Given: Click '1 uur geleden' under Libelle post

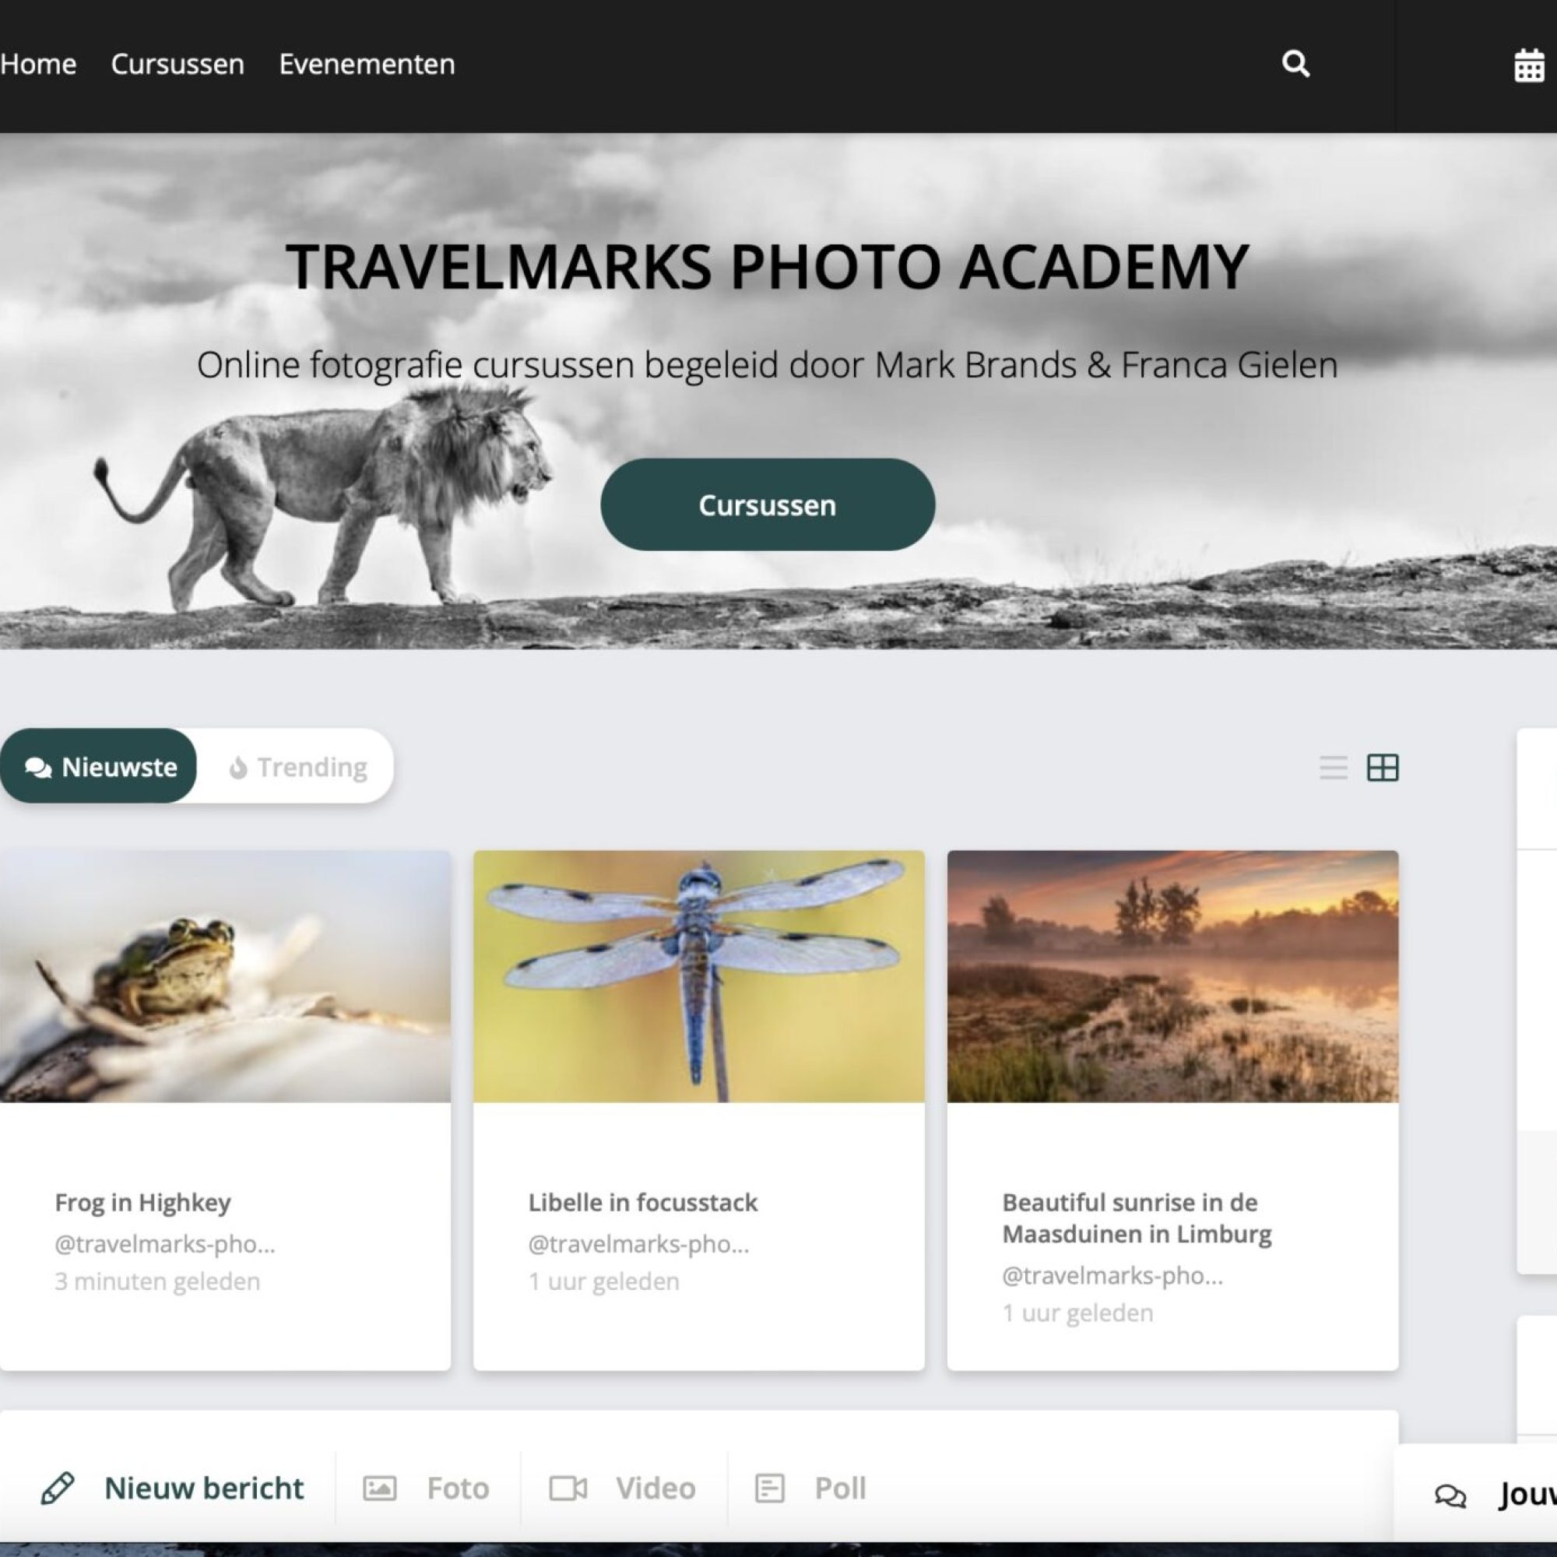Looking at the screenshot, I should click(603, 1281).
